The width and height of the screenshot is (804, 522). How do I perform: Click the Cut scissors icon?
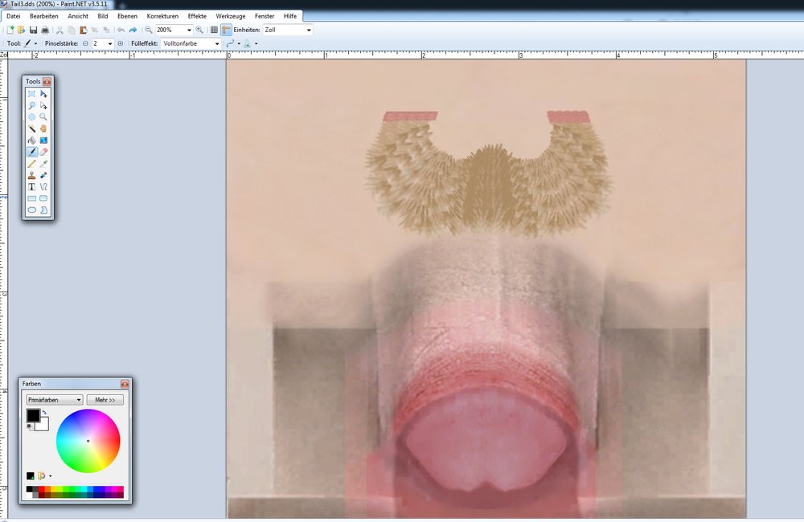59,31
